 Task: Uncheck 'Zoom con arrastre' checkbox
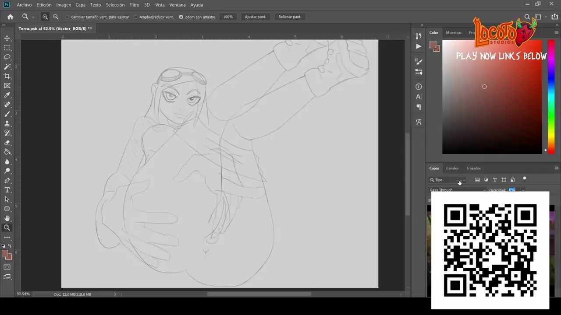tap(181, 17)
